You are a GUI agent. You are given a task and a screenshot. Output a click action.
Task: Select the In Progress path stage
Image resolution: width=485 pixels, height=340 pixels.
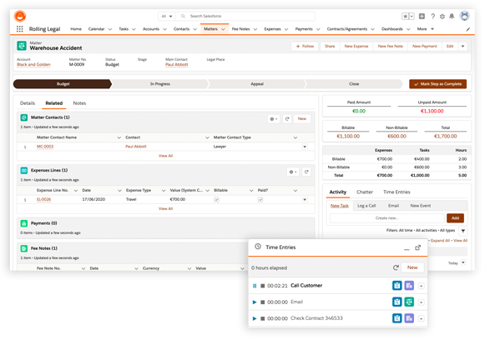pyautogui.click(x=160, y=84)
